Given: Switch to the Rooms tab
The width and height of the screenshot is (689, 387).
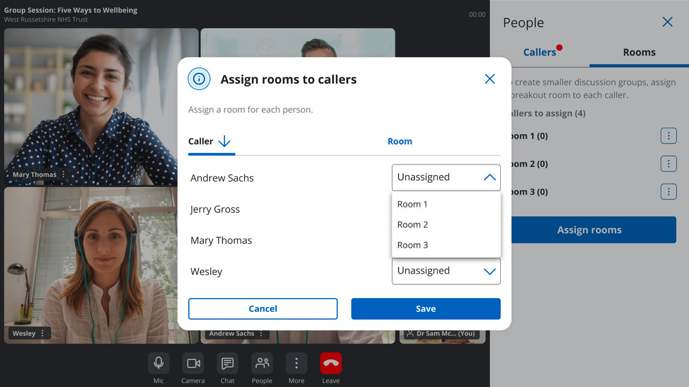Looking at the screenshot, I should point(639,52).
